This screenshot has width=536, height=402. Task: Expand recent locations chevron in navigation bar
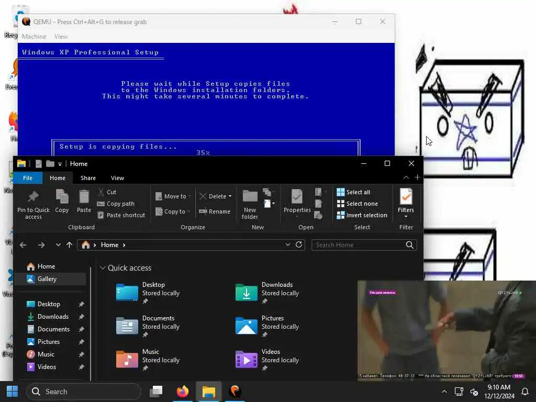58,245
